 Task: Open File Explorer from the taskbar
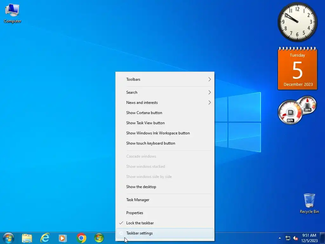(x=27, y=238)
